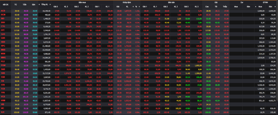Click the Tổng KL column header
The width and height of the screenshot is (278, 115).
[x=44, y=4]
